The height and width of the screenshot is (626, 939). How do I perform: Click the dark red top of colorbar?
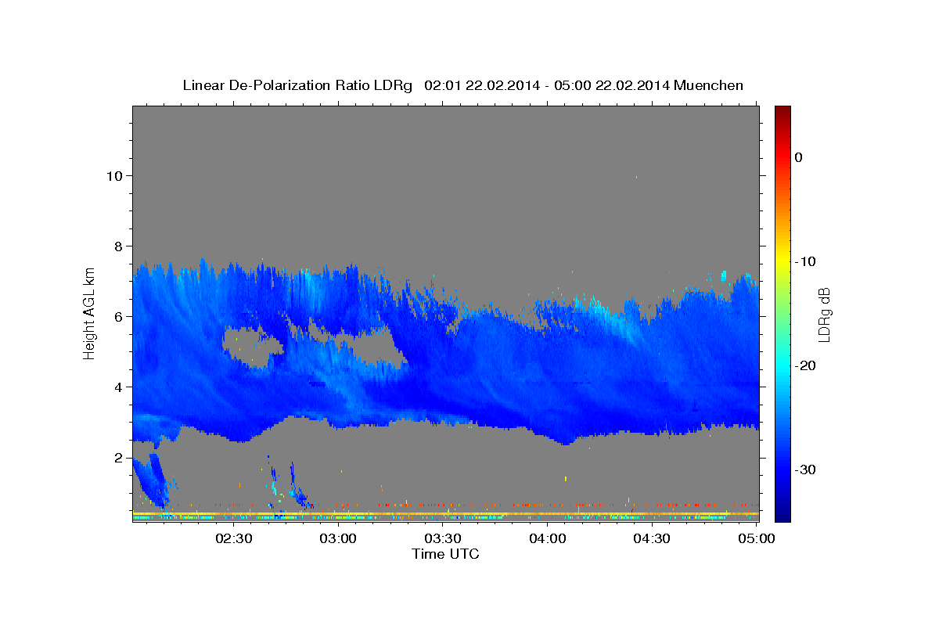[782, 111]
